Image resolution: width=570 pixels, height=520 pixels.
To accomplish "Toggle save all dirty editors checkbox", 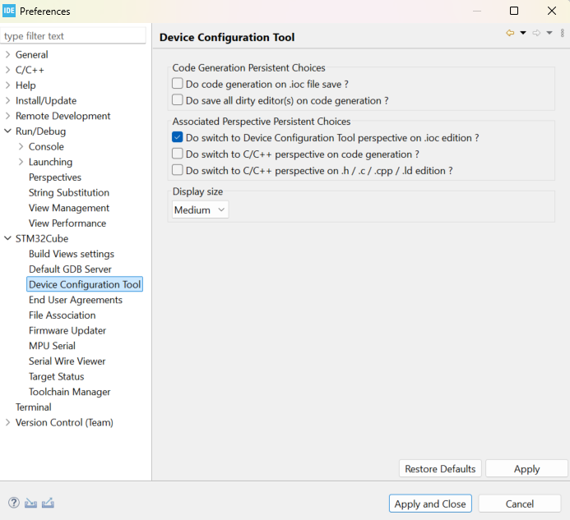I will coord(178,100).
